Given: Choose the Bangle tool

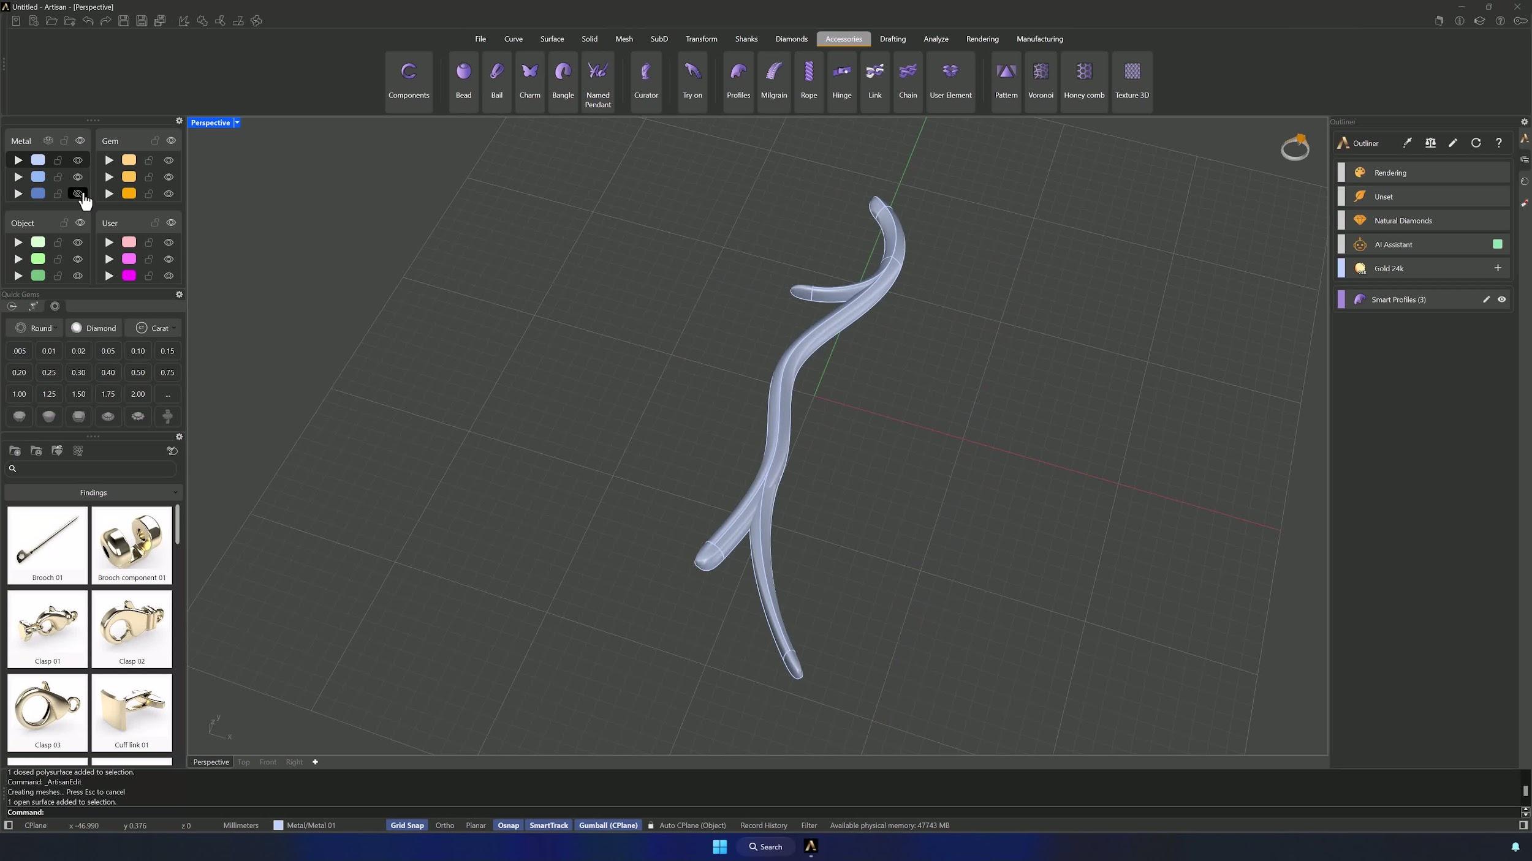Looking at the screenshot, I should (x=563, y=81).
